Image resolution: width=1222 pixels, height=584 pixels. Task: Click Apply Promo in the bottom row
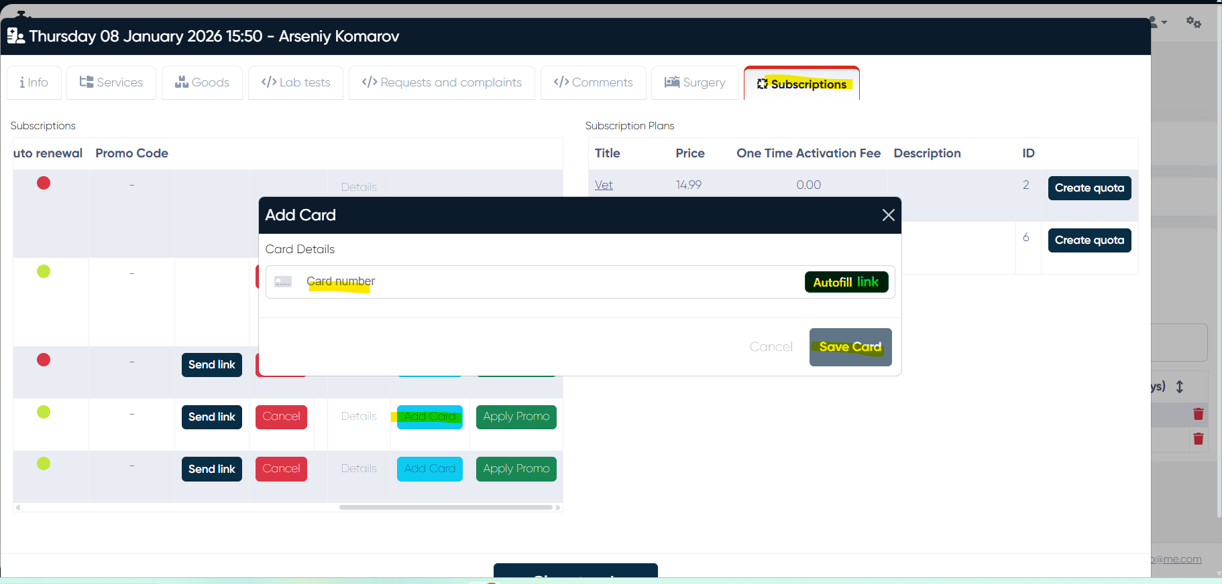(x=516, y=469)
